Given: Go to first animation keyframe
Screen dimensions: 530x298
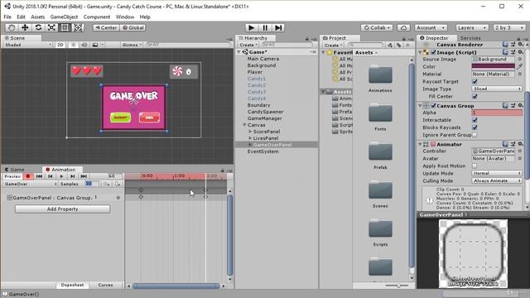Looking at the screenshot, I should (x=39, y=176).
